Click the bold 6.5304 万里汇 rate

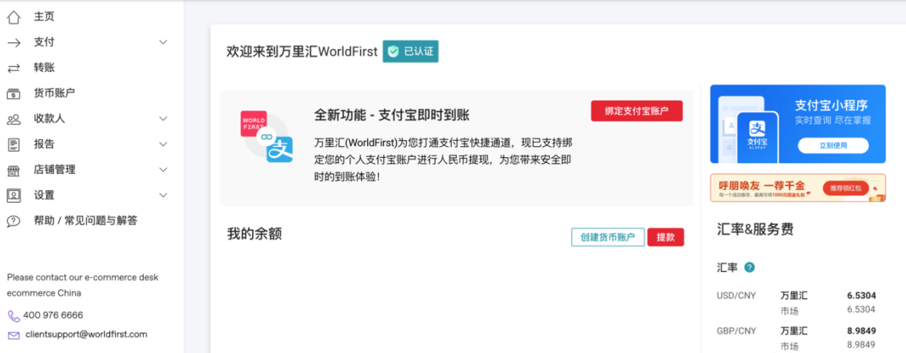[861, 296]
